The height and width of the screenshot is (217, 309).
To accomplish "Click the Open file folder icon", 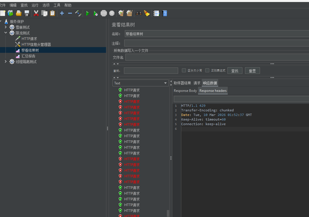I will point(18,13).
